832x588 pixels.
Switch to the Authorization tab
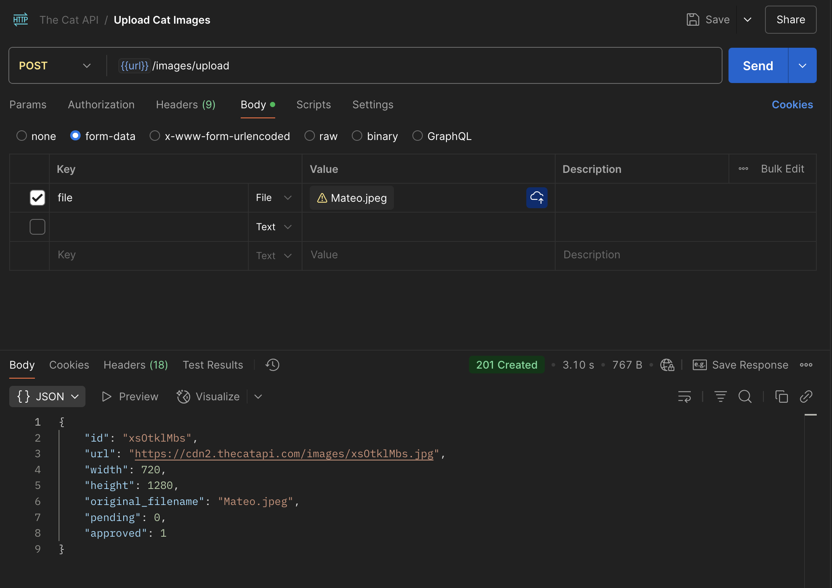click(x=101, y=105)
